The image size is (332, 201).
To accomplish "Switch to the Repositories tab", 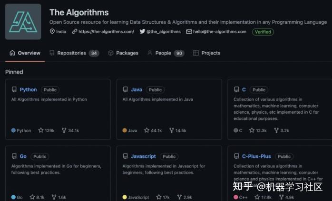I will pyautogui.click(x=74, y=53).
